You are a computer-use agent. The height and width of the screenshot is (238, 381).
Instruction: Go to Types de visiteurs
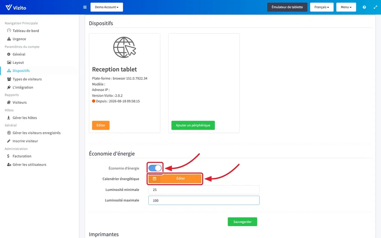27,79
